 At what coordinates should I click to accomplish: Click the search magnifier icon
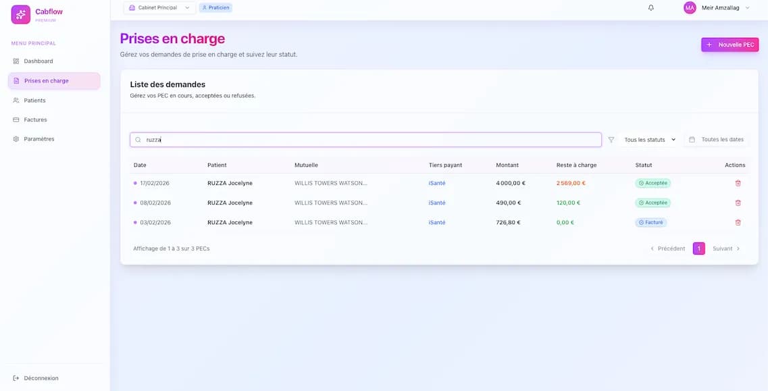(138, 140)
